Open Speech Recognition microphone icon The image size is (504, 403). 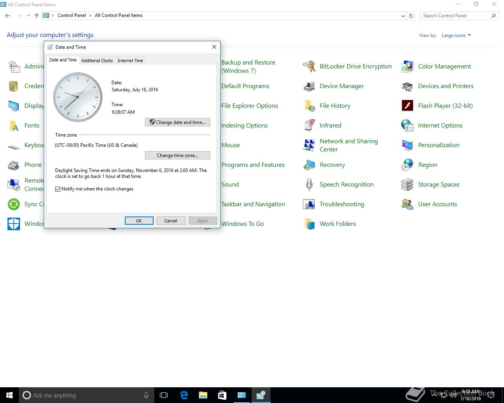pos(309,185)
